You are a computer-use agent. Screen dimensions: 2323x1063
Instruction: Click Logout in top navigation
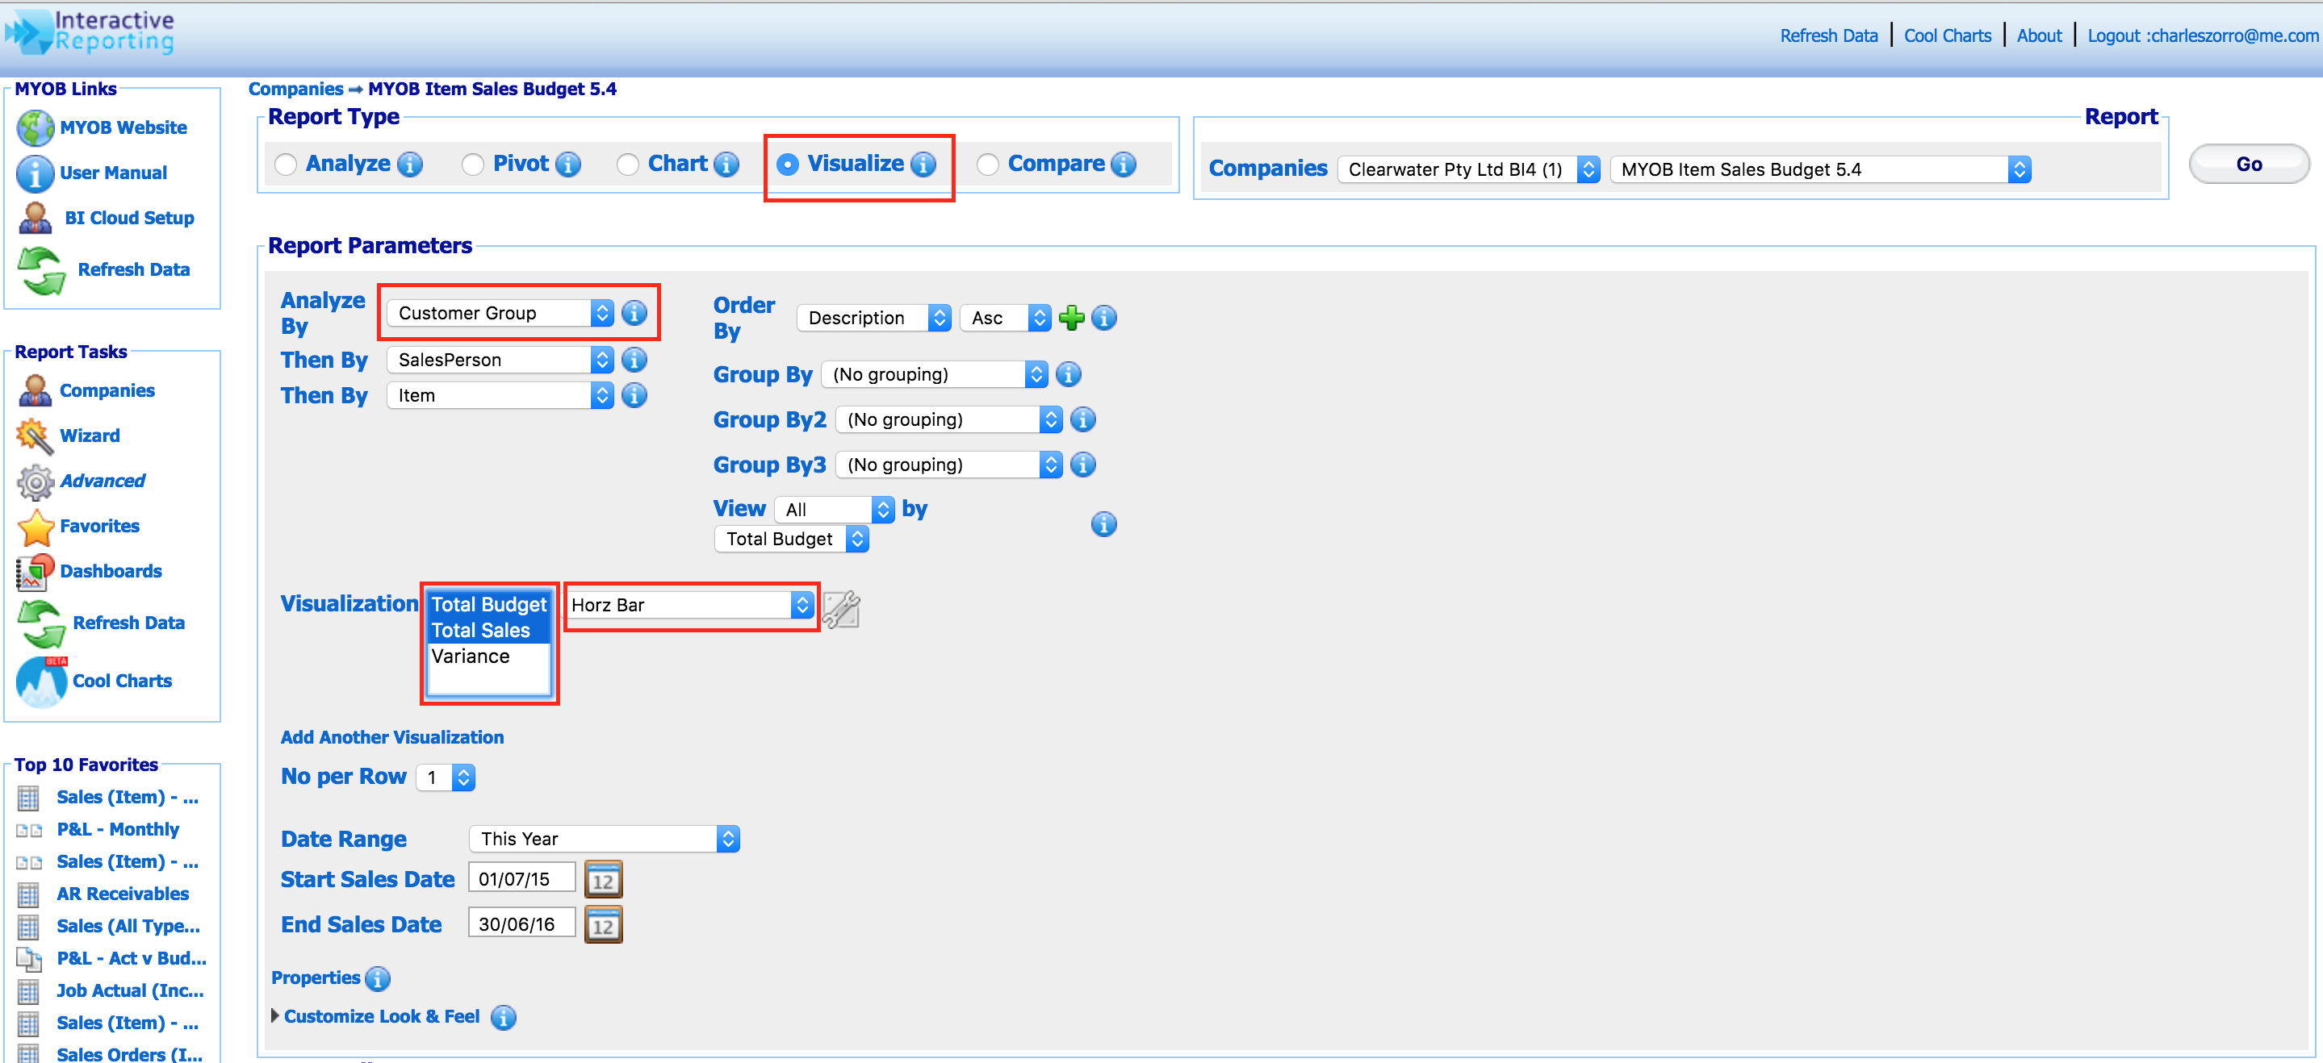(x=2203, y=36)
